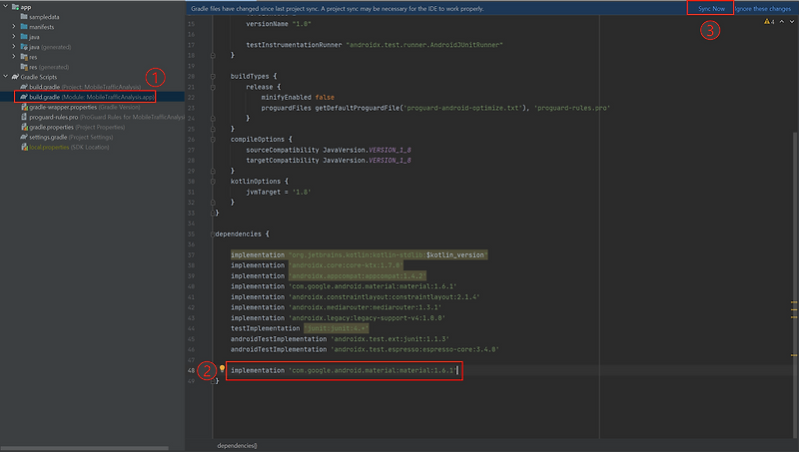Image resolution: width=799 pixels, height=452 pixels.
Task: Click the constraintlayout:2.1.4 dependency line
Action: point(356,297)
